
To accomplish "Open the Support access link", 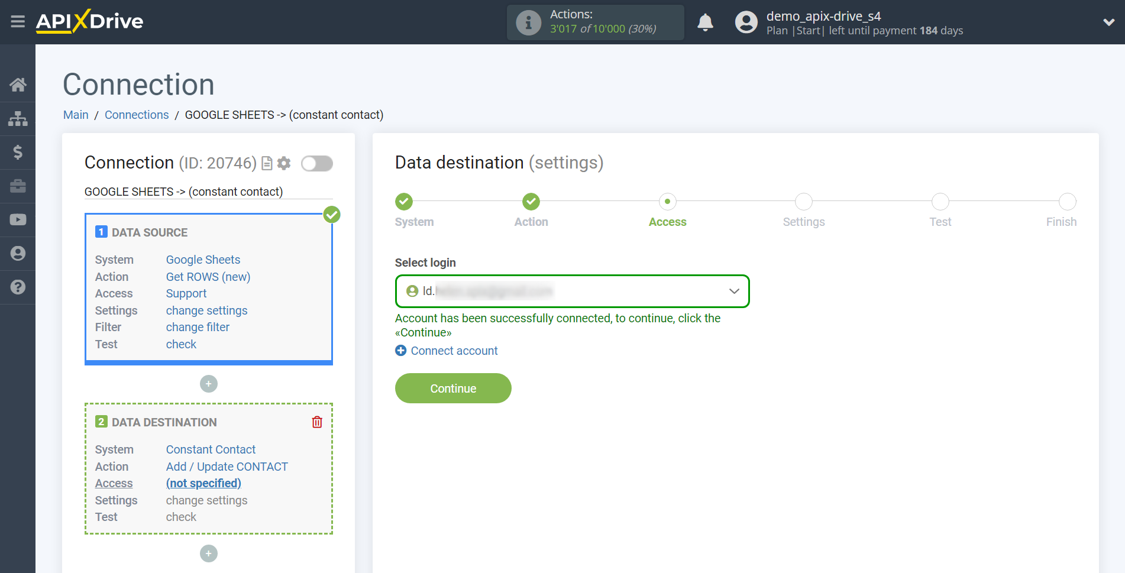I will 186,293.
